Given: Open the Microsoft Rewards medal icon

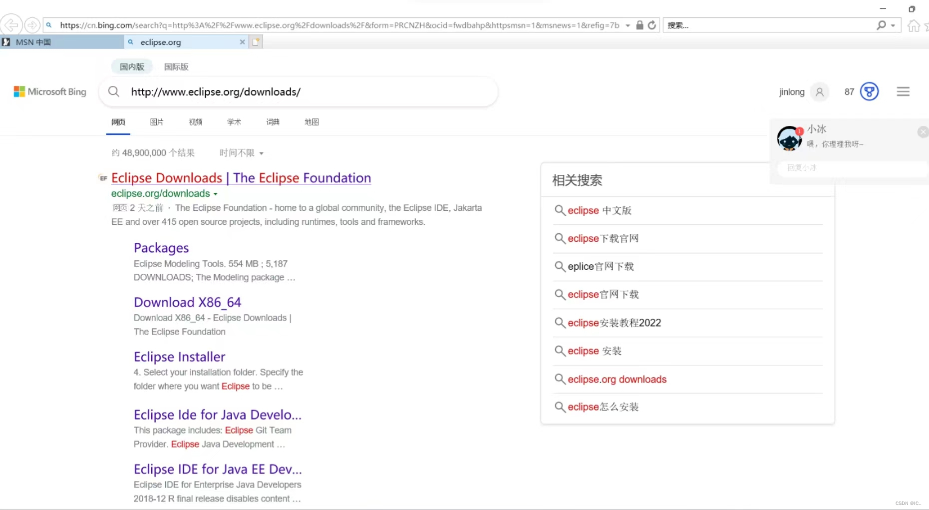Looking at the screenshot, I should click(x=870, y=91).
